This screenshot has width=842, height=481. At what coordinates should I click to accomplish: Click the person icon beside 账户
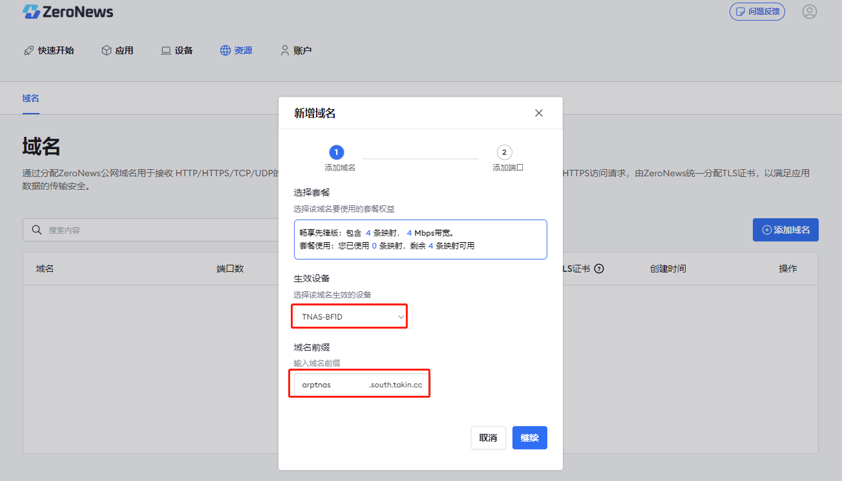point(285,50)
